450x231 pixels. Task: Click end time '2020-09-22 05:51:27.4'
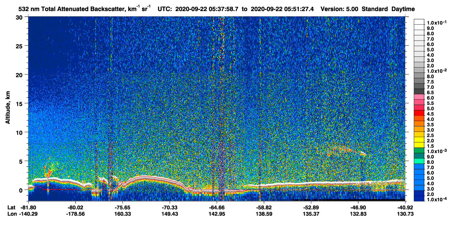(282, 9)
